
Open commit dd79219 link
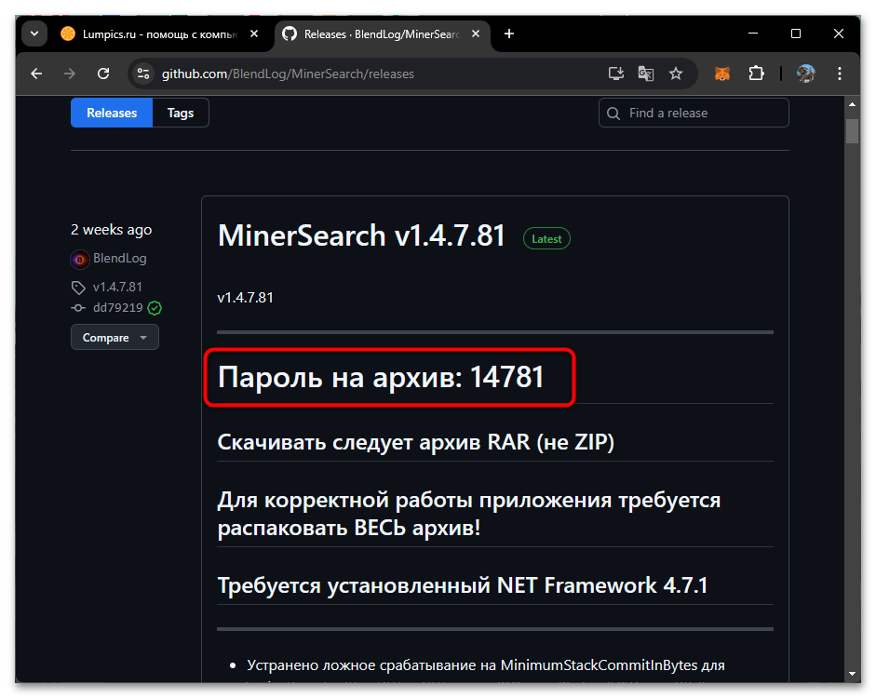pyautogui.click(x=118, y=308)
